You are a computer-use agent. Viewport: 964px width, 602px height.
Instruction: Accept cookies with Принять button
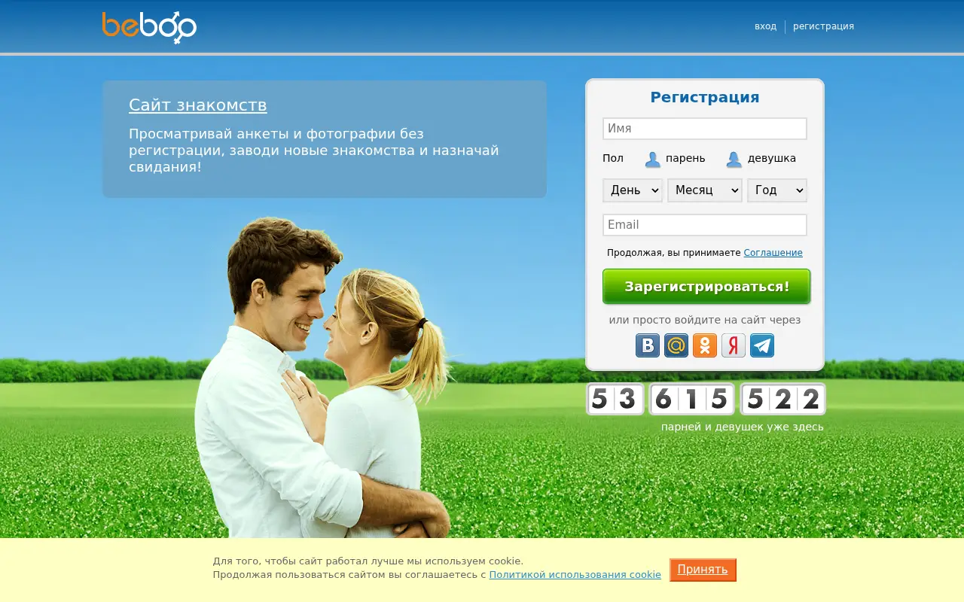[x=703, y=570]
